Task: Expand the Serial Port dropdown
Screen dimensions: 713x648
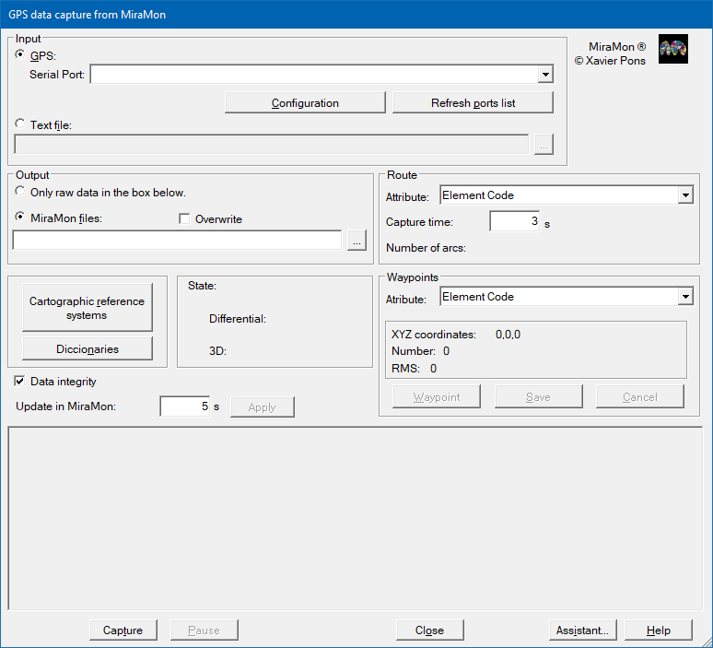Action: [x=545, y=75]
